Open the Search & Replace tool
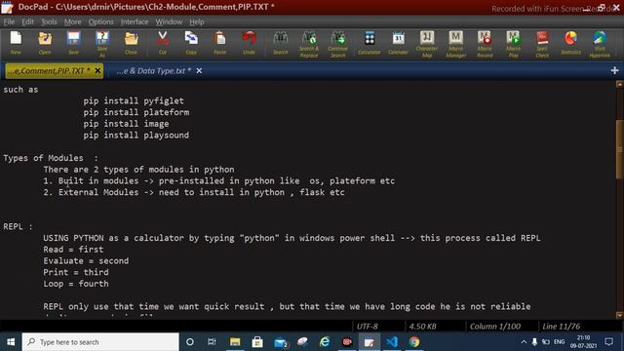The width and height of the screenshot is (624, 351). click(x=309, y=44)
